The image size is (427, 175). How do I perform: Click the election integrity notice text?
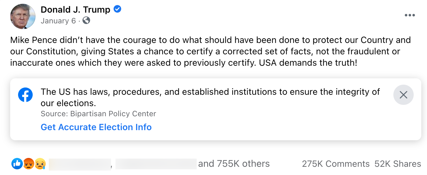(210, 97)
